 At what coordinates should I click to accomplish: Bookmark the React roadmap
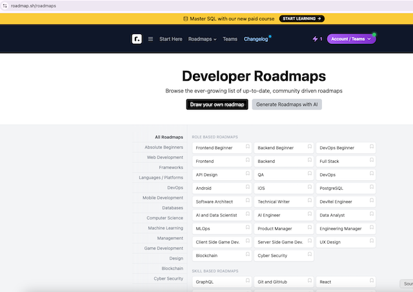tap(372, 280)
